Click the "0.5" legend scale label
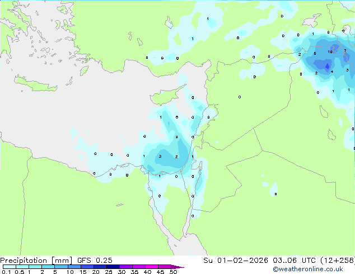Screen dimensions: 355x274 20,272
